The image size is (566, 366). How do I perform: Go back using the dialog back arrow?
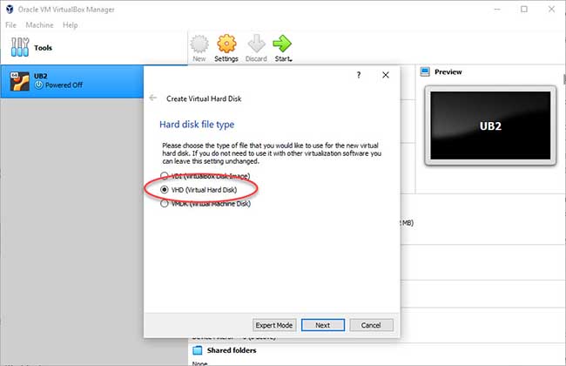point(153,98)
